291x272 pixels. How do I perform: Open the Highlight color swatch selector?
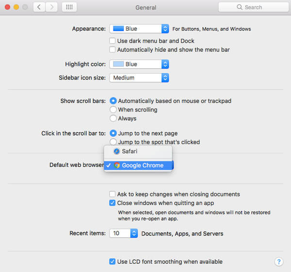click(139, 64)
